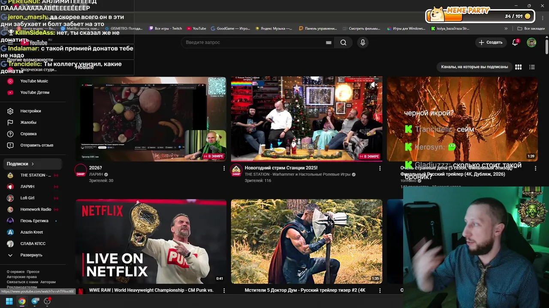Expand the Подписки section chevron

coord(32,164)
